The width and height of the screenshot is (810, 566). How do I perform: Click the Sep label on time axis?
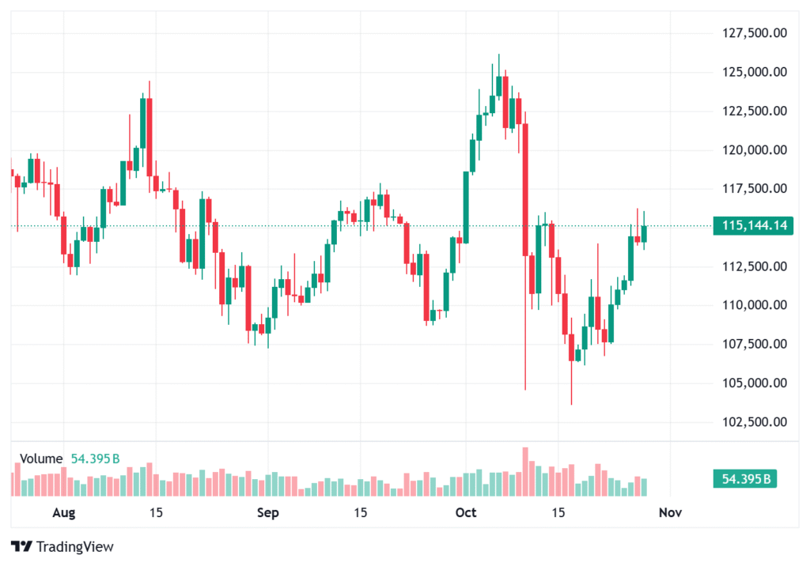268,513
